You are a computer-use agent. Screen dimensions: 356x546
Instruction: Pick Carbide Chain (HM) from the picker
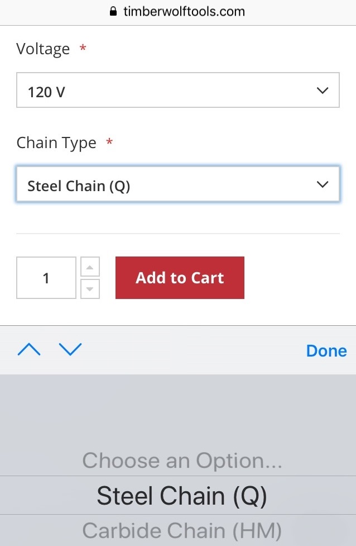(182, 530)
